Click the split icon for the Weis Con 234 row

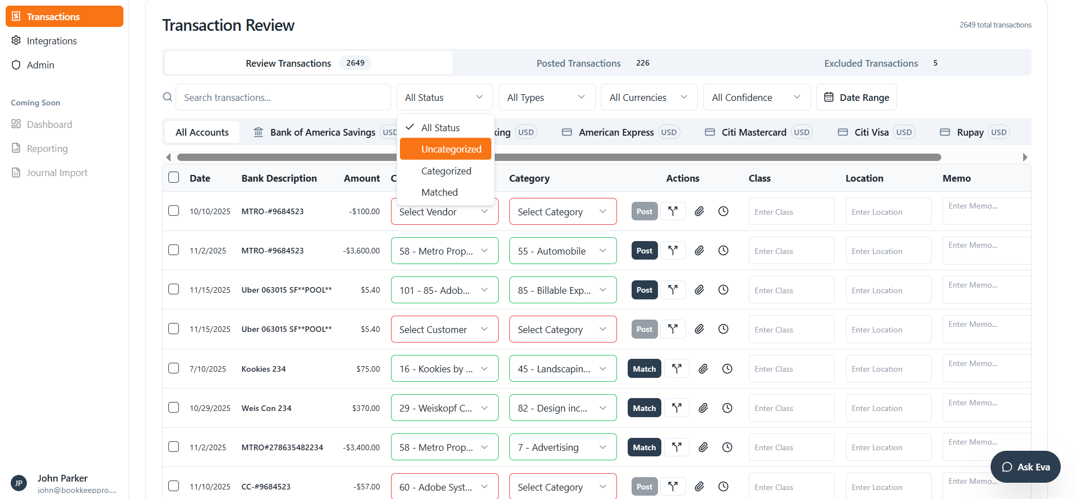point(676,408)
